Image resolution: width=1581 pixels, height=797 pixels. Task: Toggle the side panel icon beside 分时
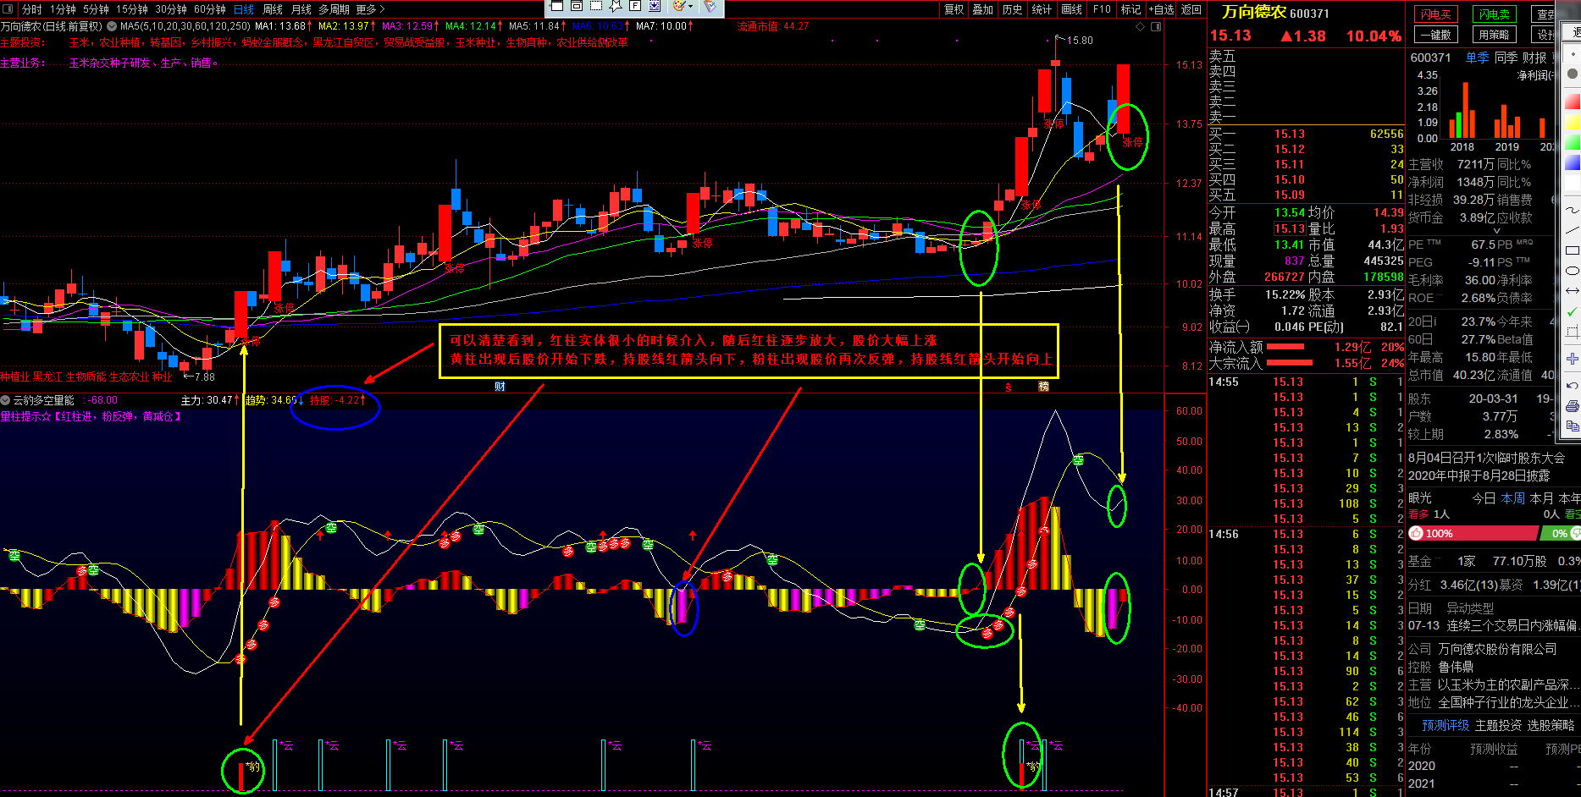pos(9,9)
